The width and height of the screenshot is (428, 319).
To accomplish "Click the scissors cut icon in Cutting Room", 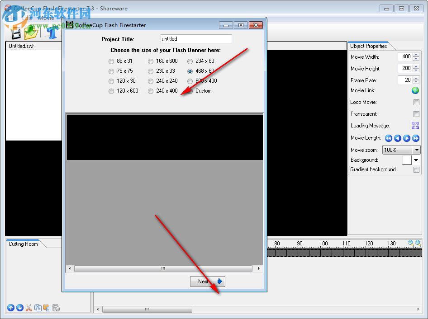I will pyautogui.click(x=29, y=308).
